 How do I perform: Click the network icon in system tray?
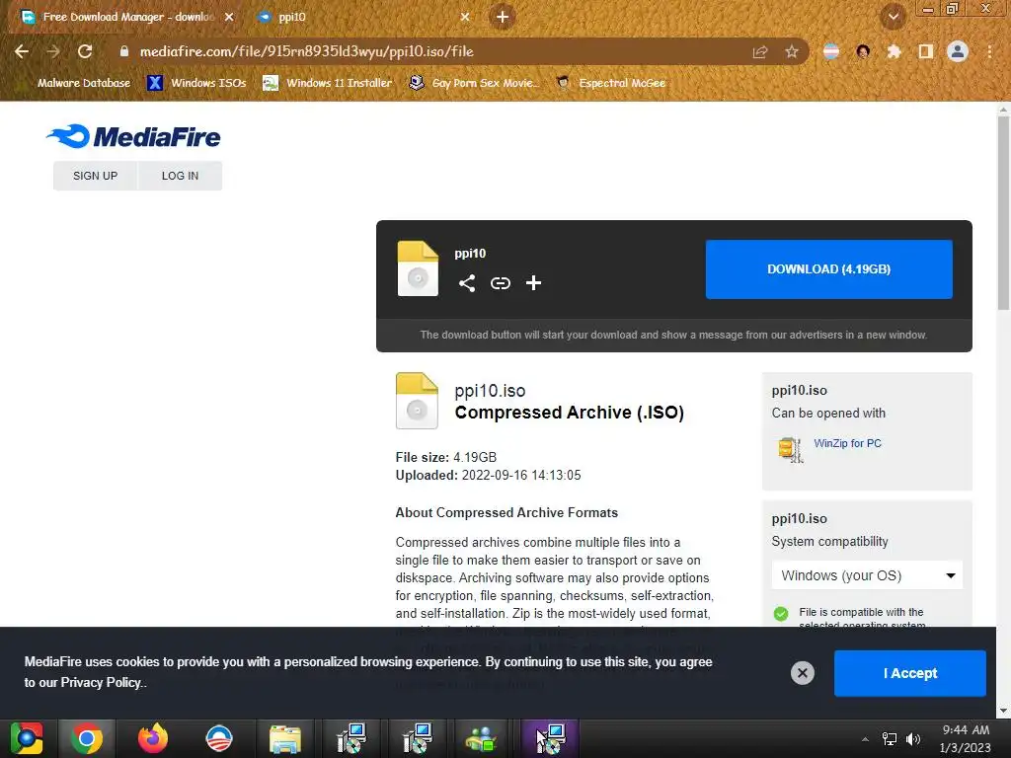890,738
